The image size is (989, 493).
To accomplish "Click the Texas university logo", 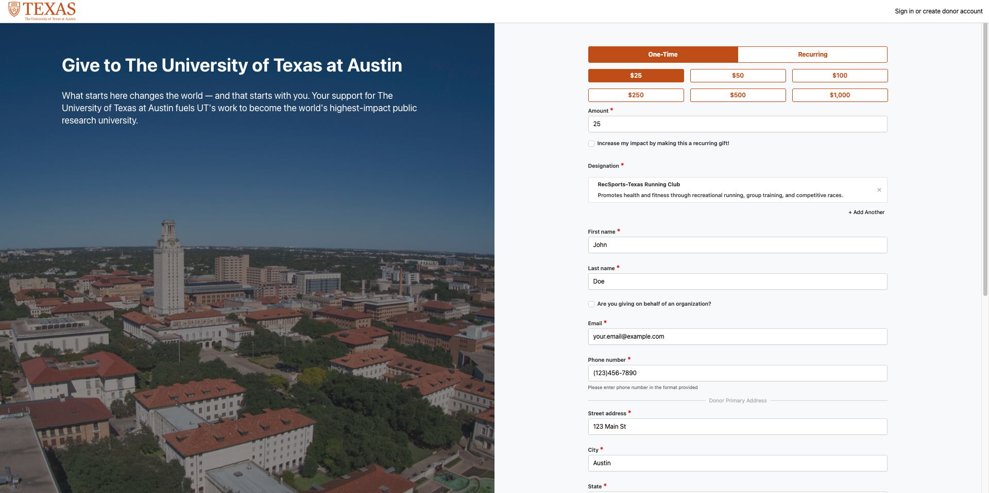I will [x=42, y=11].
